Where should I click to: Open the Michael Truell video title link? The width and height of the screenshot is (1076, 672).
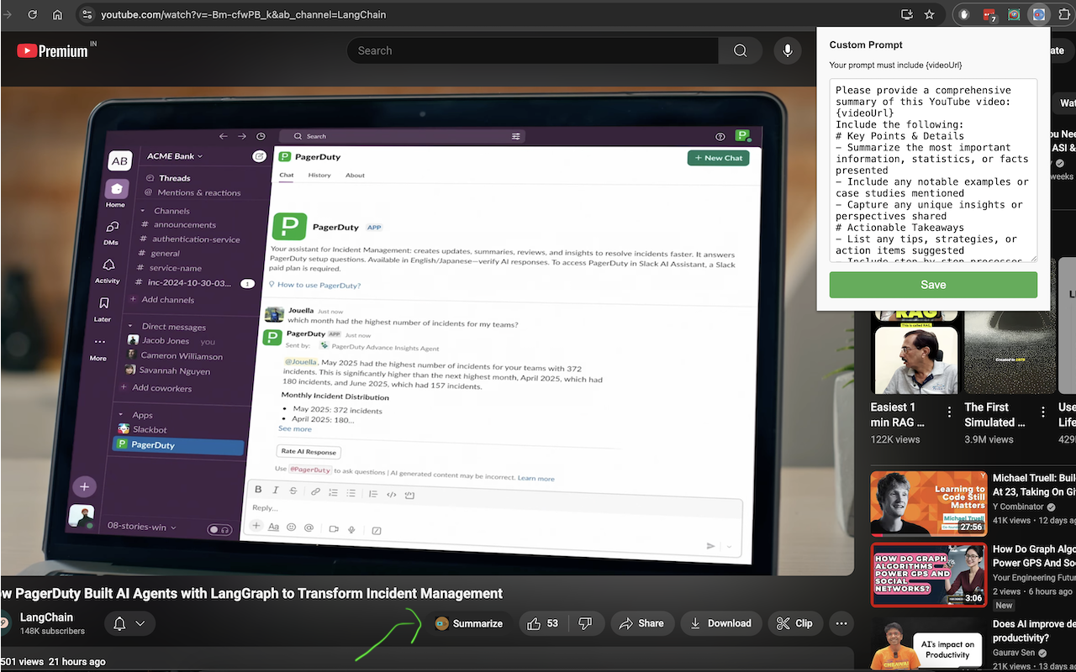pyautogui.click(x=1034, y=485)
